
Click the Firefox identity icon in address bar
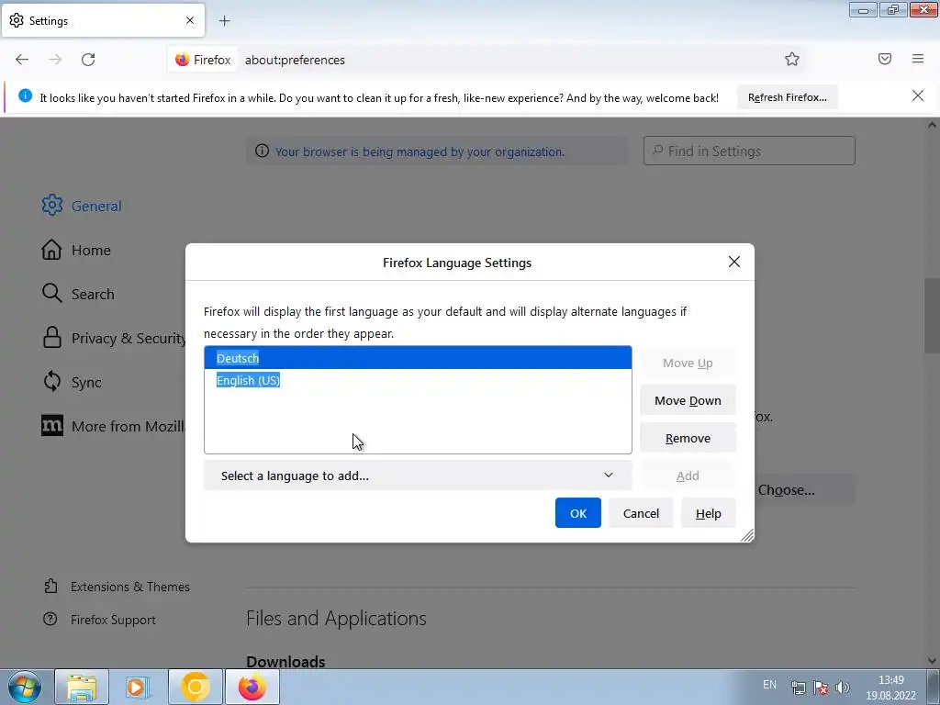203,60
